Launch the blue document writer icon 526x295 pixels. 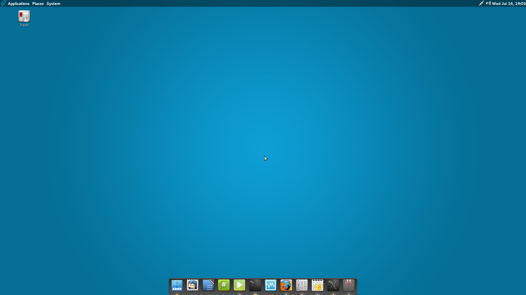point(208,285)
